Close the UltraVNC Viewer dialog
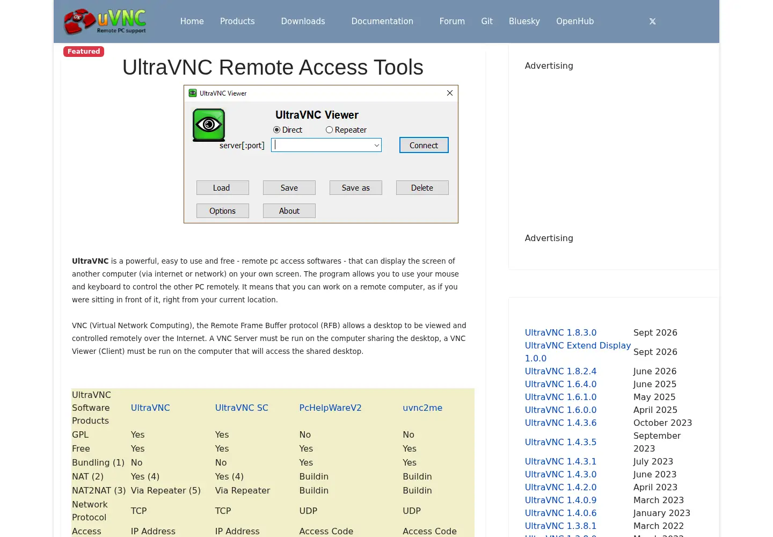 pyautogui.click(x=450, y=93)
